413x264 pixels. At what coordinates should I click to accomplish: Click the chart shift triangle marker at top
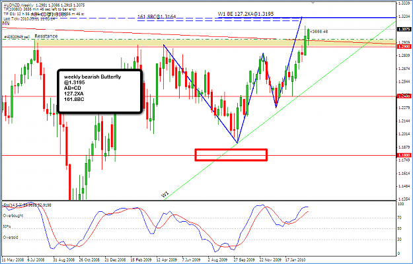pos(313,3)
